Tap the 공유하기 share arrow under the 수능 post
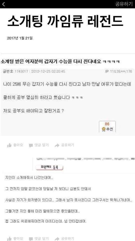The height and width of the screenshot is (241, 135). coord(64,145)
